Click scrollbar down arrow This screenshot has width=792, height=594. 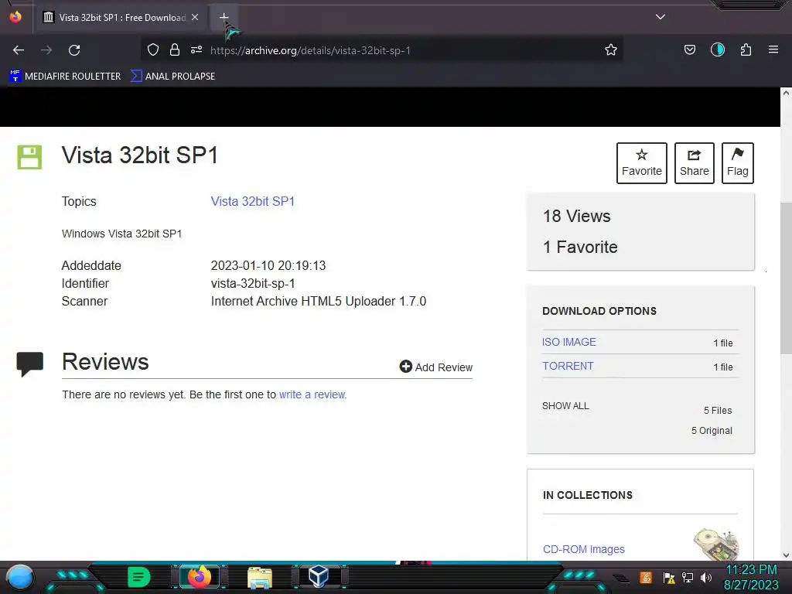[786, 555]
